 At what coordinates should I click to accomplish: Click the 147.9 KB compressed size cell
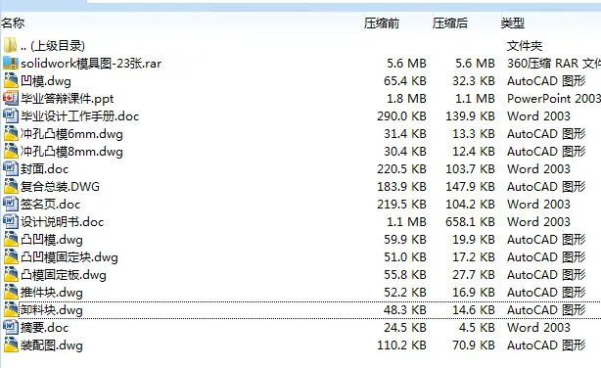(470, 187)
